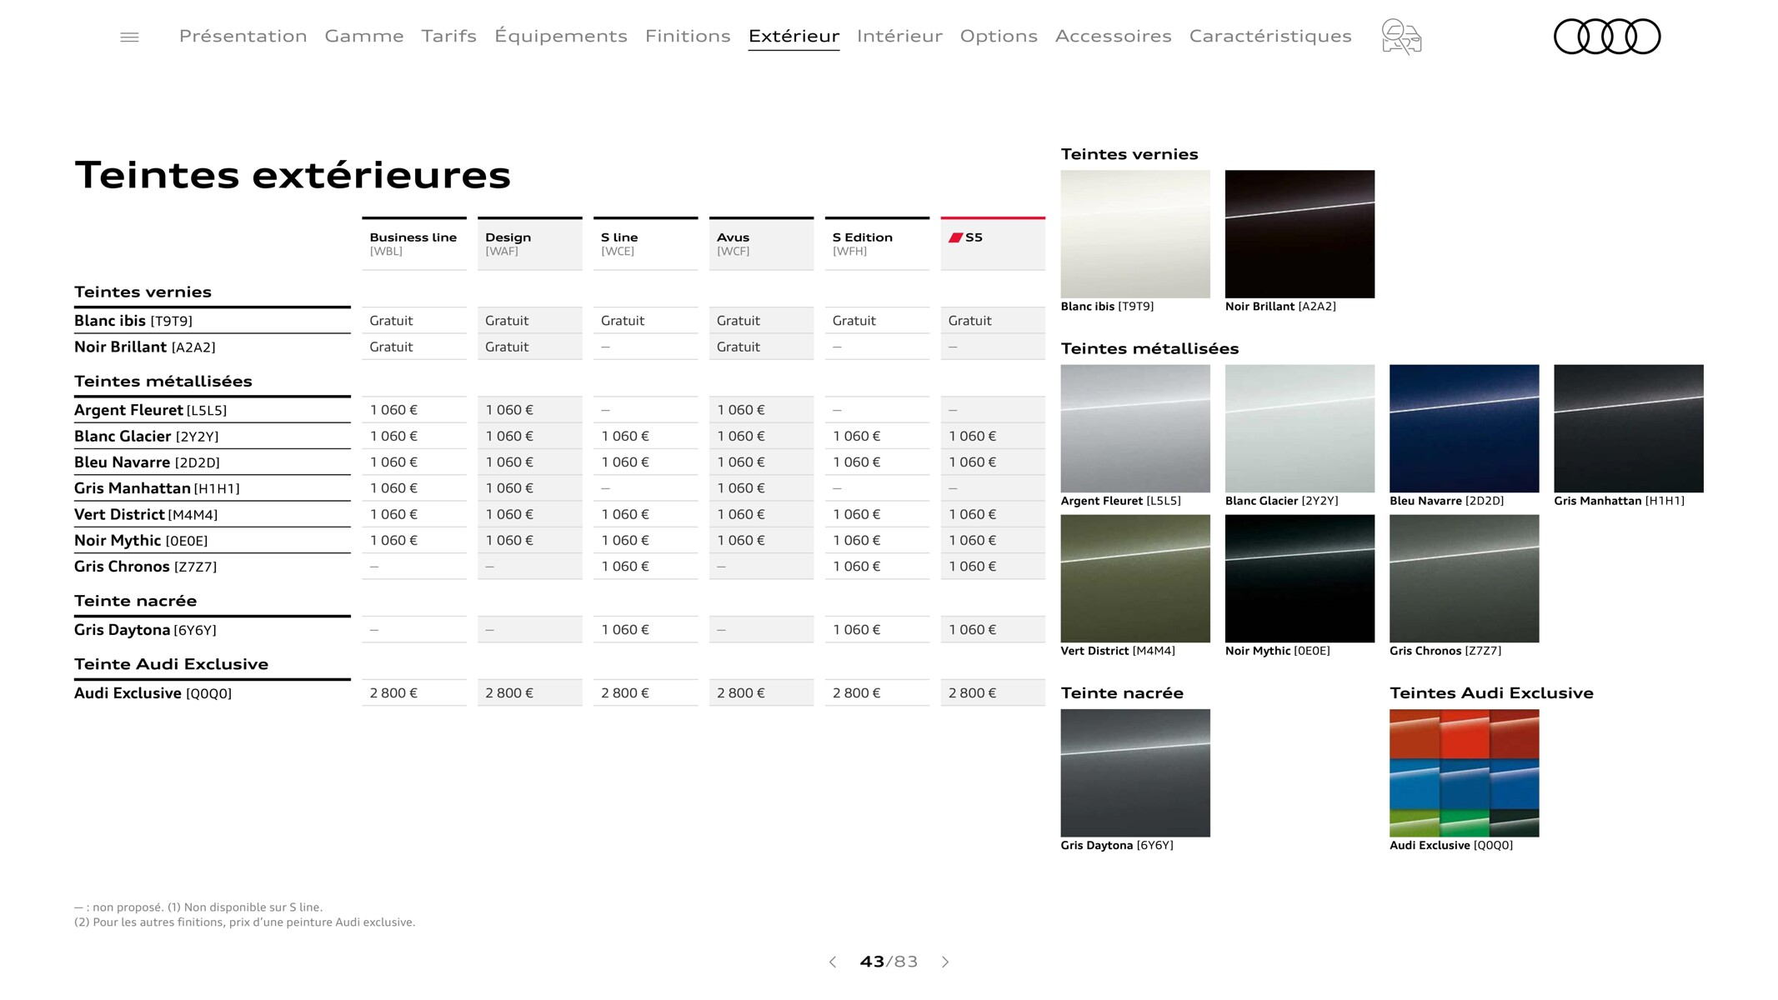The width and height of the screenshot is (1778, 1000).
Task: Click the Caractéristiques menu item
Action: pyautogui.click(x=1270, y=37)
